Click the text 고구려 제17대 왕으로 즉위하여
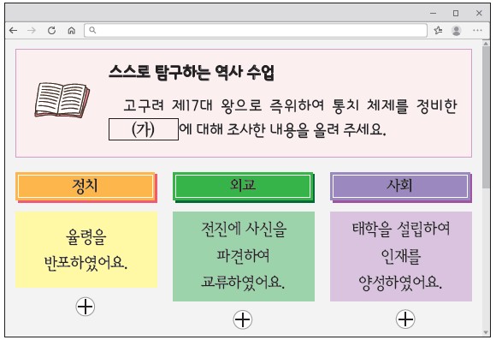496x340 pixels. pos(224,105)
